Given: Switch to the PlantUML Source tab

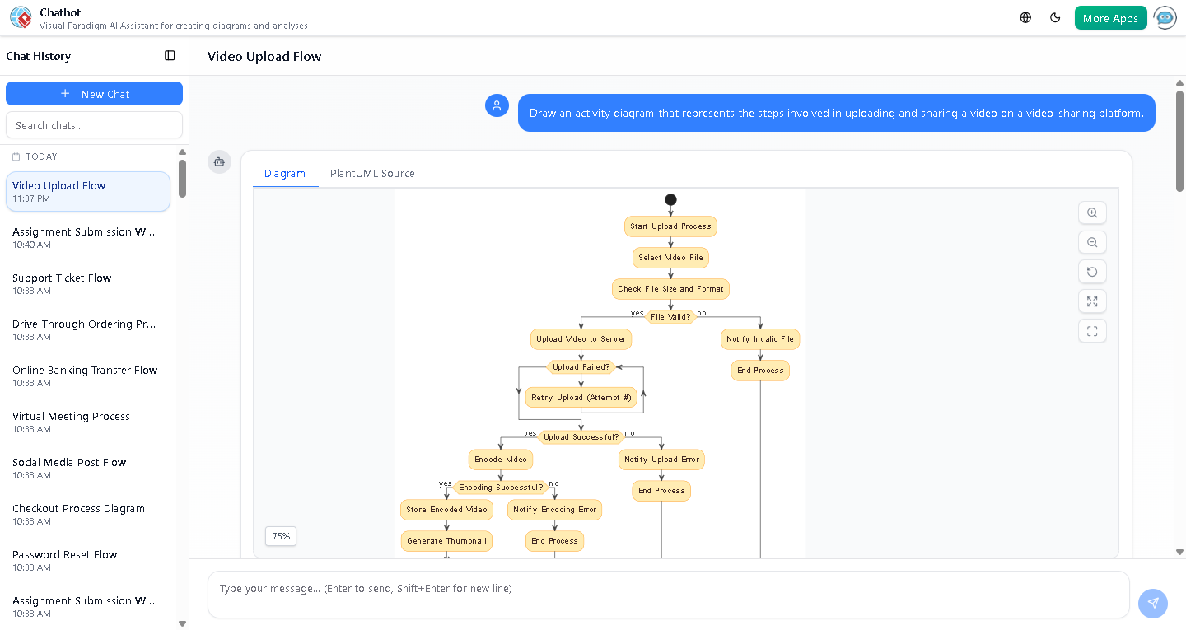Looking at the screenshot, I should pos(371,173).
